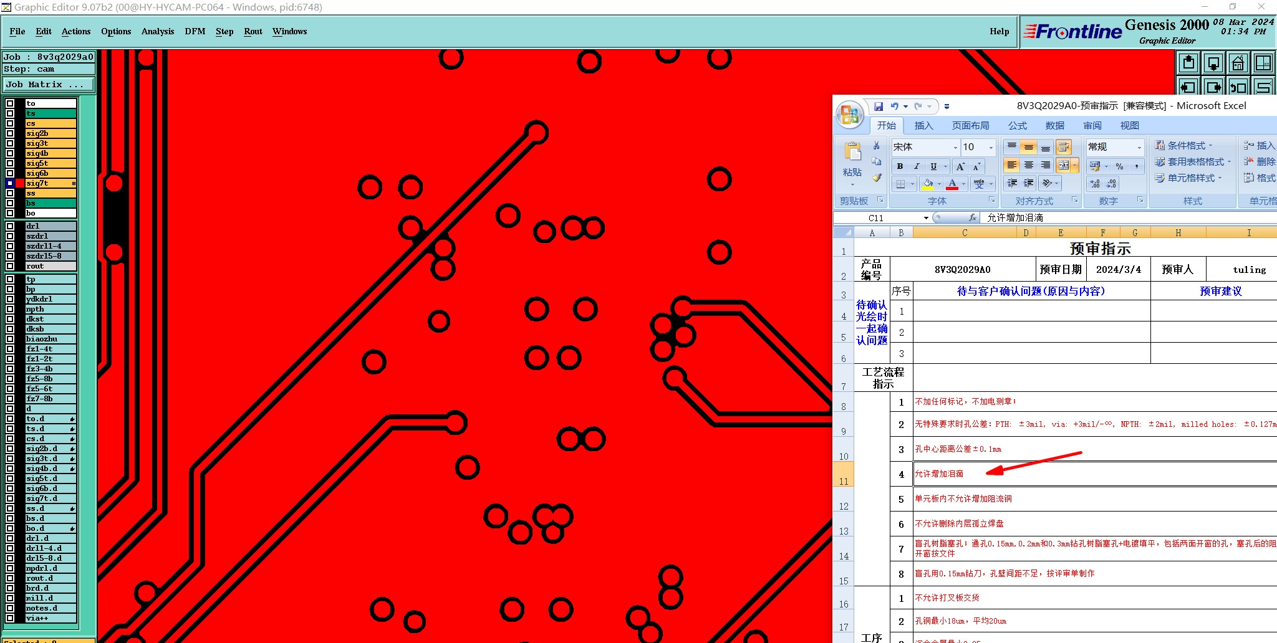Click the XY grid panel icon
Image resolution: width=1277 pixels, height=643 pixels.
[1263, 63]
